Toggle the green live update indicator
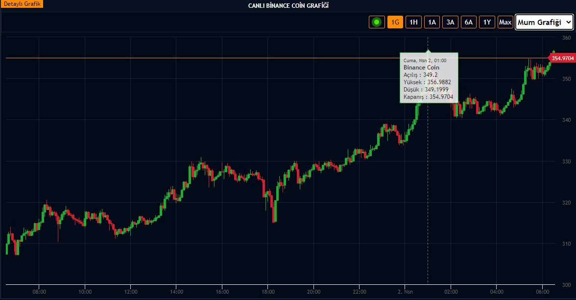 (377, 22)
